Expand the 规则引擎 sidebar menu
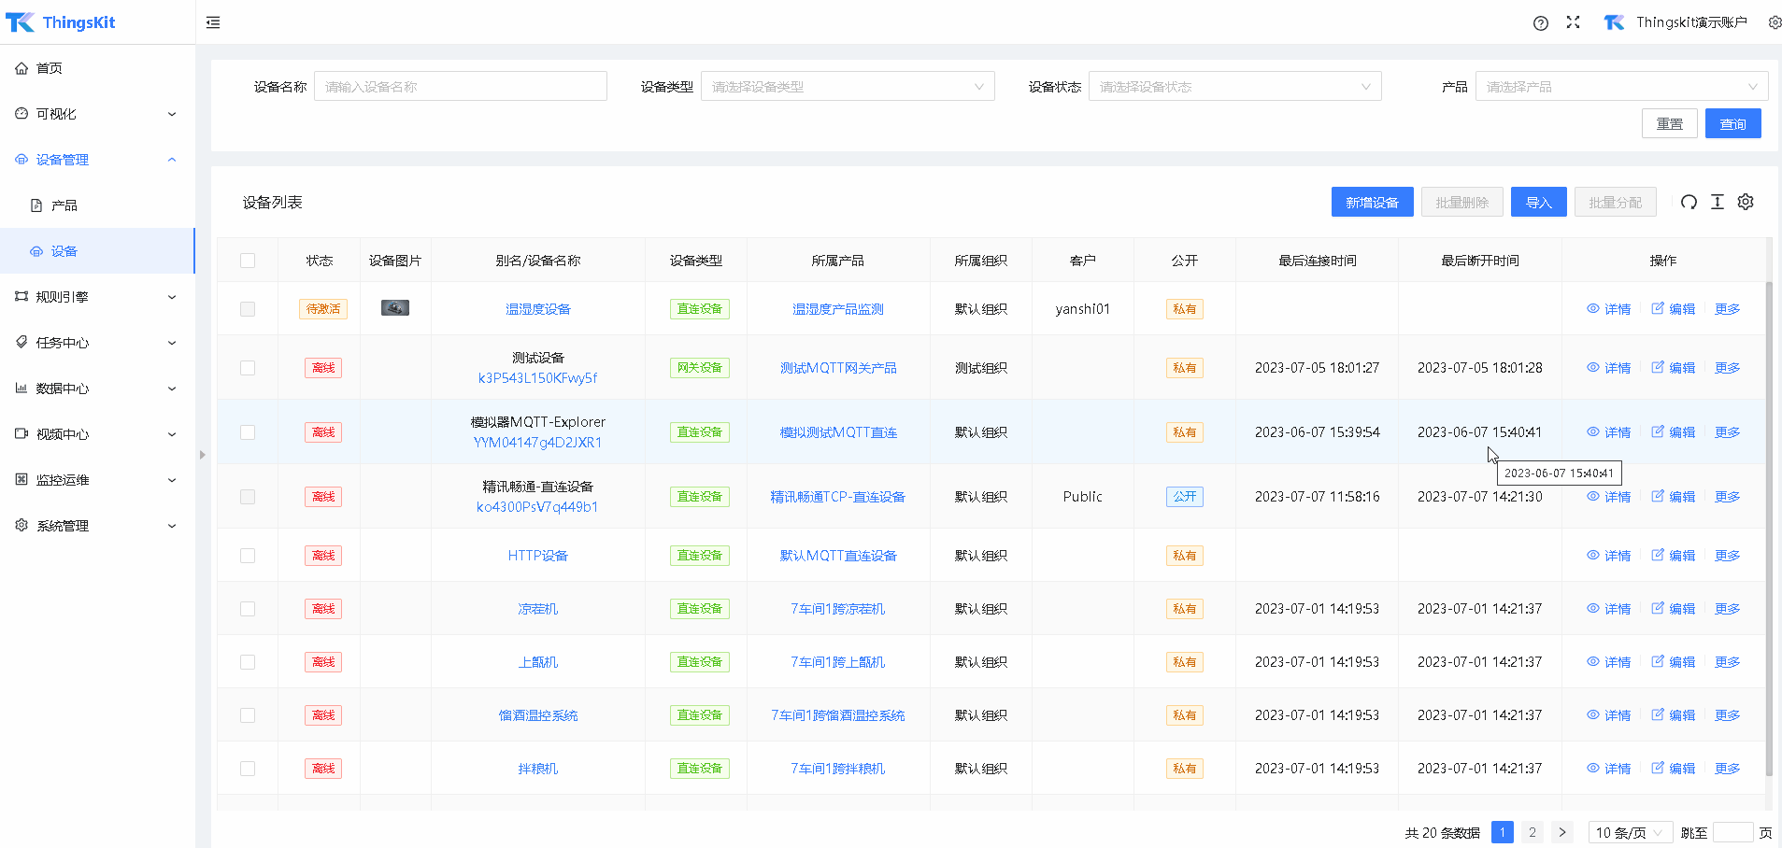This screenshot has height=848, width=1782. coord(97,297)
